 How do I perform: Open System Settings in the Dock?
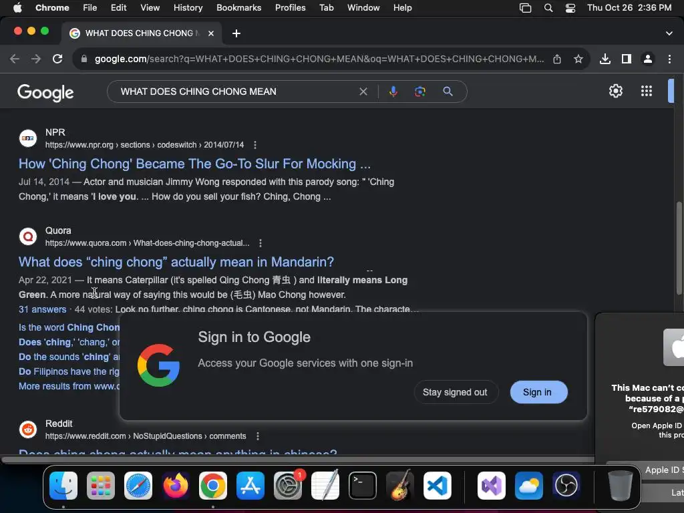point(288,486)
